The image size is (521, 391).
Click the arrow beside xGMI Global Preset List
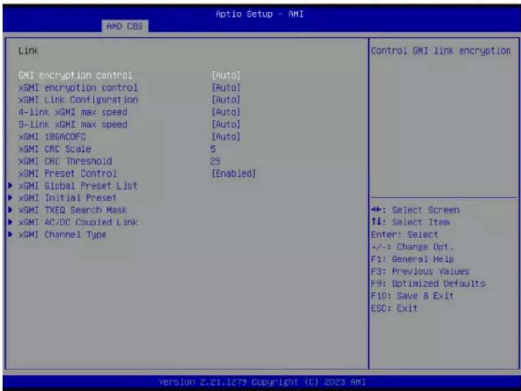coord(11,186)
